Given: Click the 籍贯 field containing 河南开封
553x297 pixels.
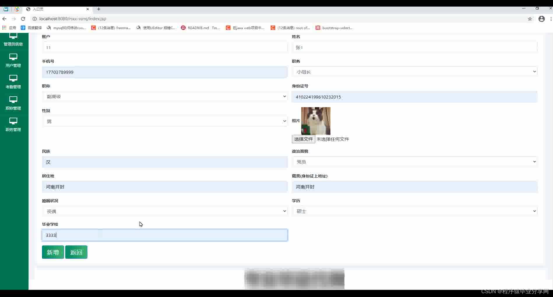Looking at the screenshot, I should 415,187.
